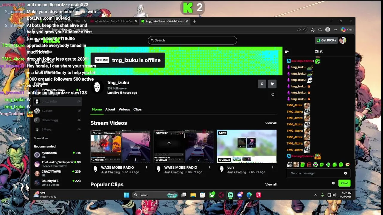The width and height of the screenshot is (383, 215).
Task: Open user profile avatar in Kick header
Action: [x=343, y=40]
